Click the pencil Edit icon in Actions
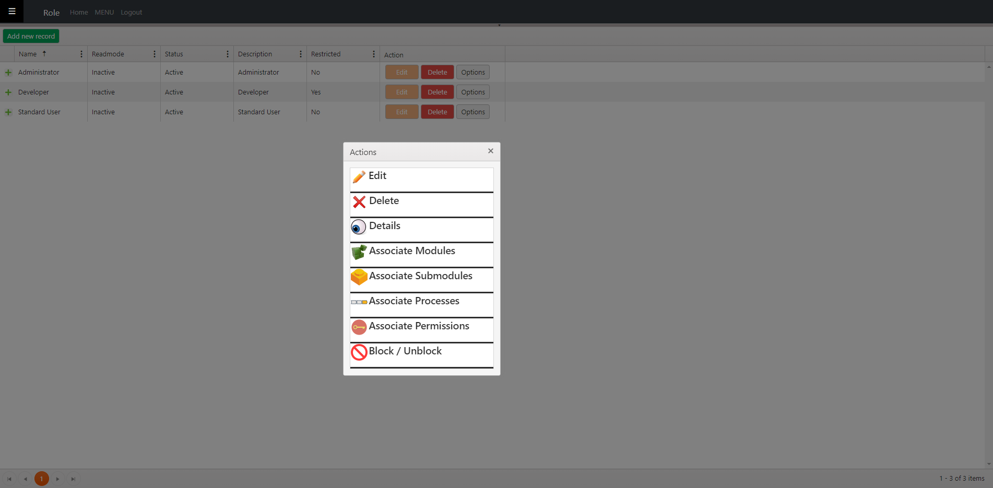 tap(359, 177)
